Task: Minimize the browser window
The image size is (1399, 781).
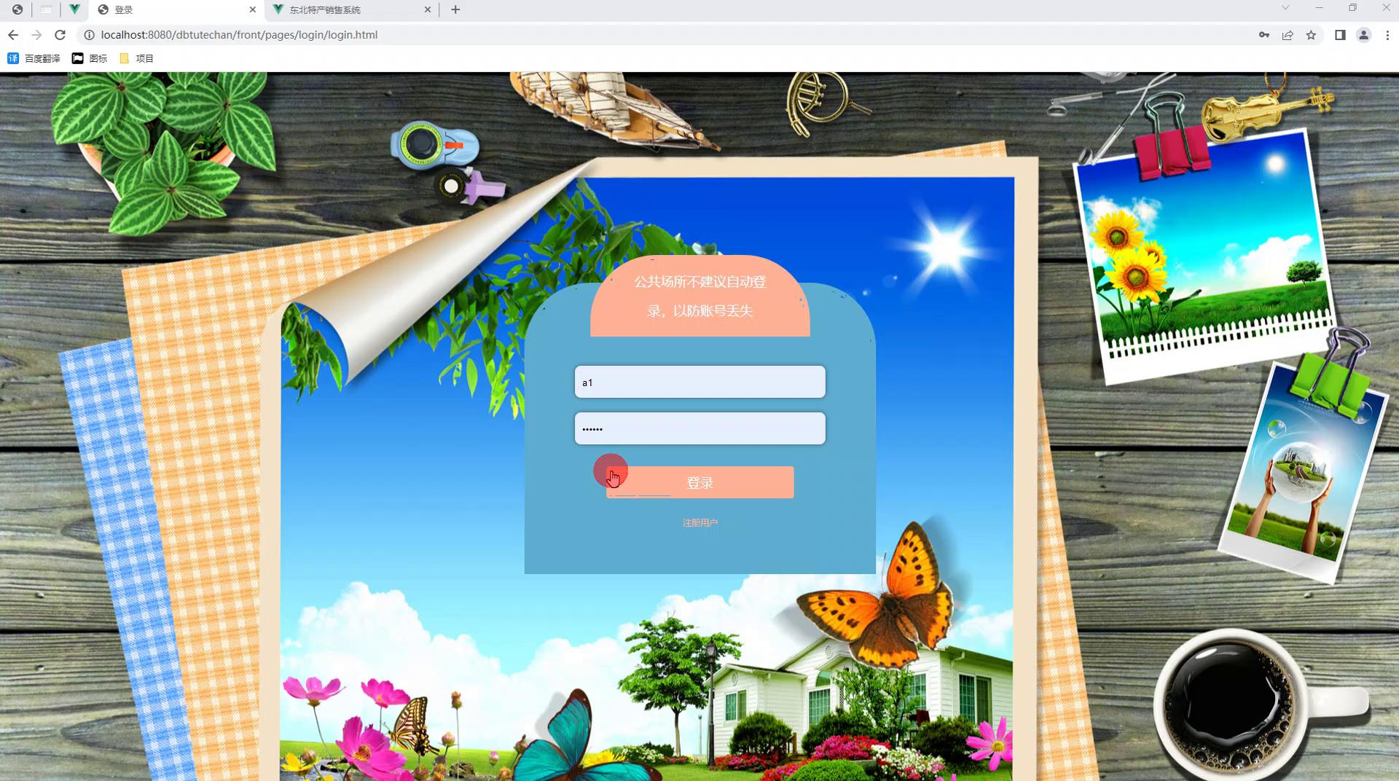Action: 1319,8
